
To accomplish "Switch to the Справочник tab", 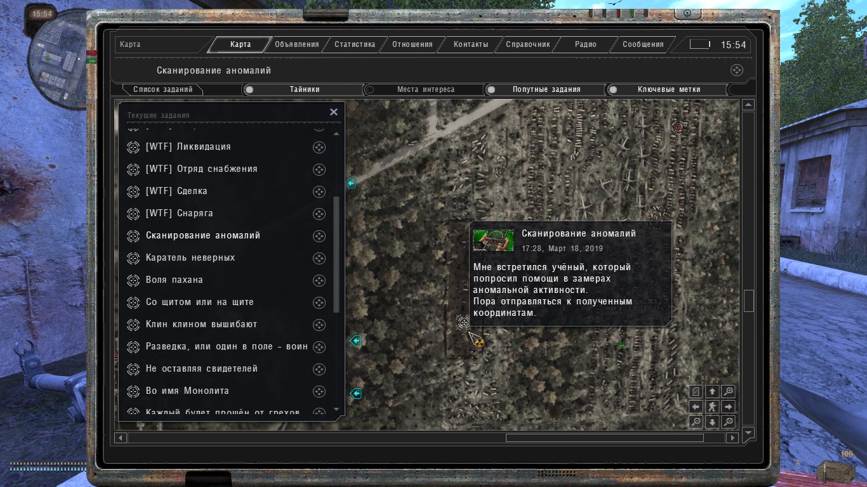I will coord(528,44).
